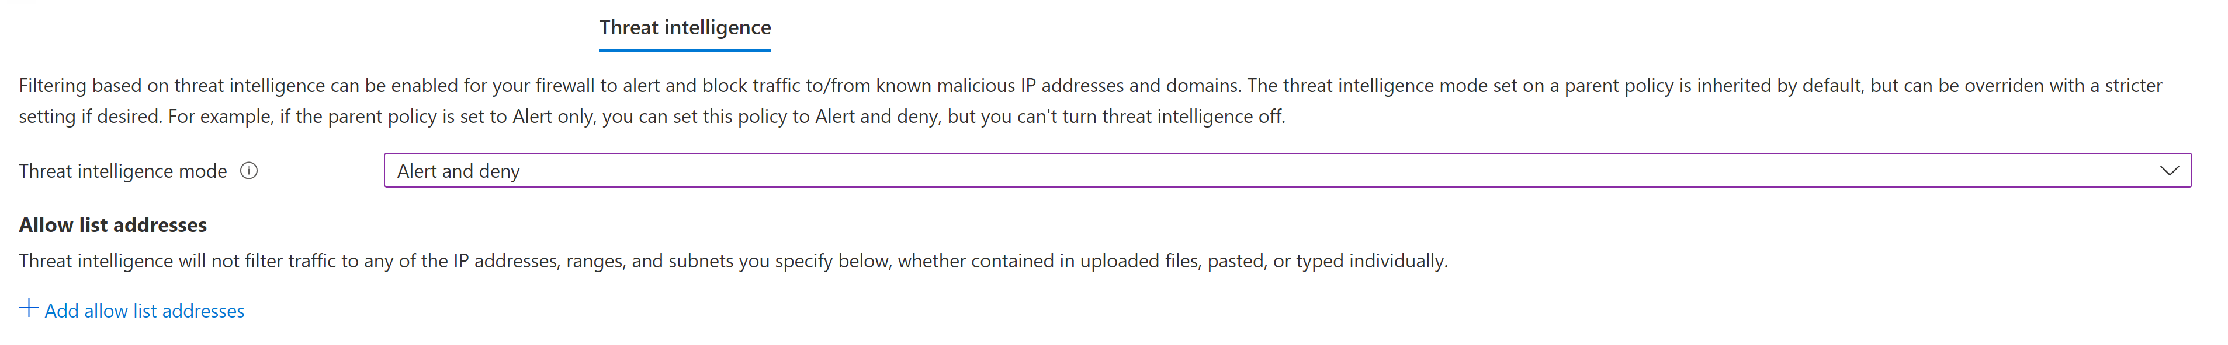
Task: Click the purple-bordered mode selection box
Action: pyautogui.click(x=1287, y=171)
